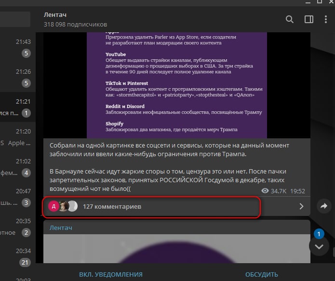Click the Лентач forwarded post author name
335x281 pixels.
pyautogui.click(x=61, y=228)
